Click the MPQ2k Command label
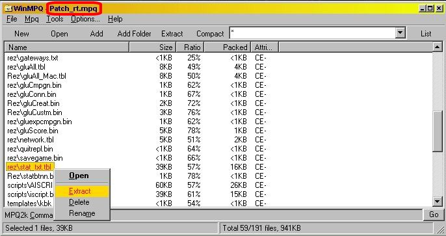Viewport: 446px width, 236px height. pos(29,215)
